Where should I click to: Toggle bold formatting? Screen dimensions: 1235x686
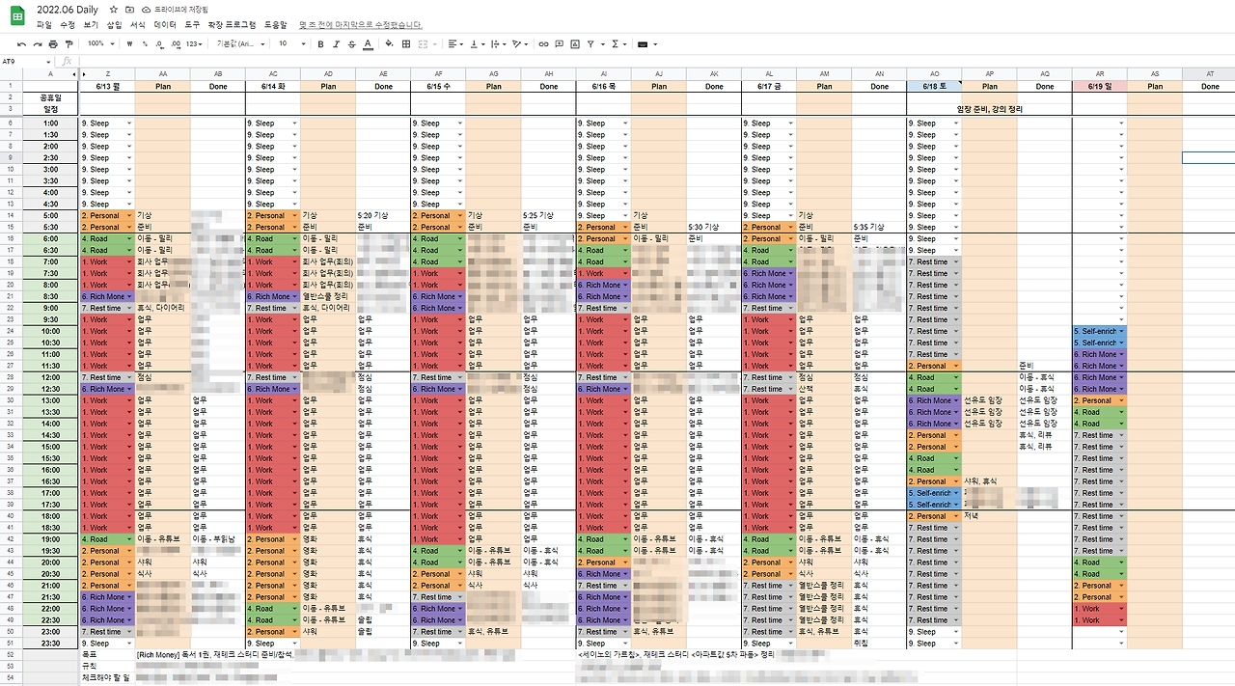pyautogui.click(x=320, y=43)
